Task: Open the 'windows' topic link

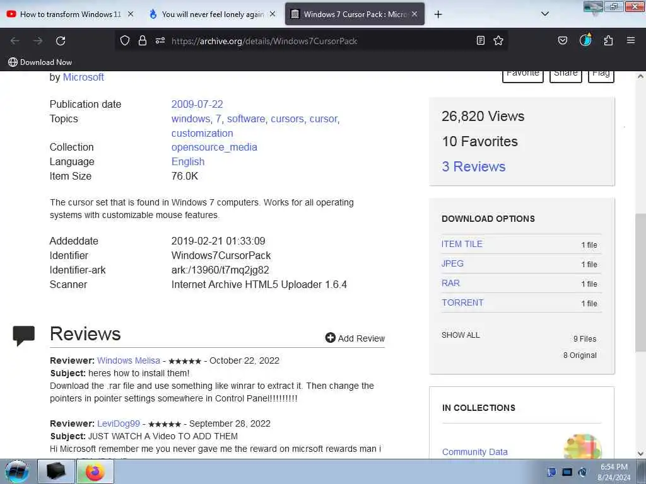Action: pos(191,119)
